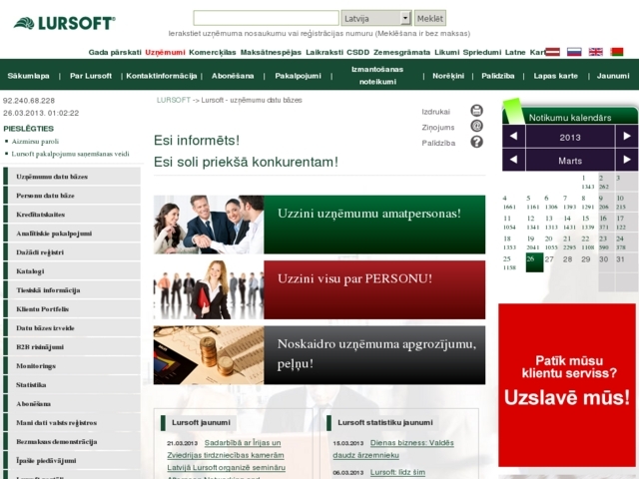Open Jaunumi in navigation bar
Screen dimensions: 639x479
tap(613, 76)
